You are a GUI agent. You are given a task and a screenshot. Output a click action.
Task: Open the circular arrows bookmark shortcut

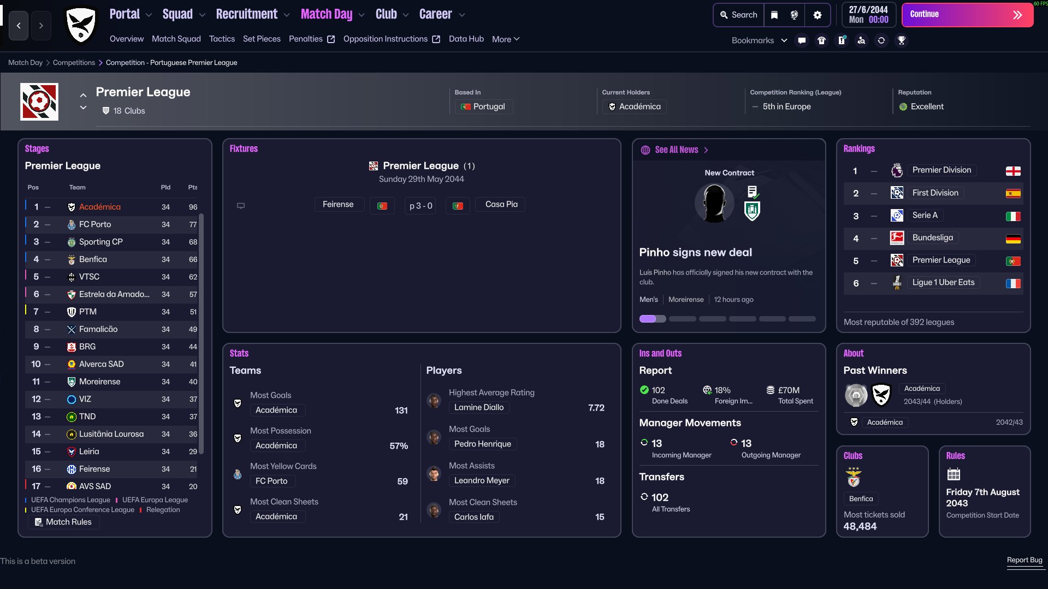881,40
